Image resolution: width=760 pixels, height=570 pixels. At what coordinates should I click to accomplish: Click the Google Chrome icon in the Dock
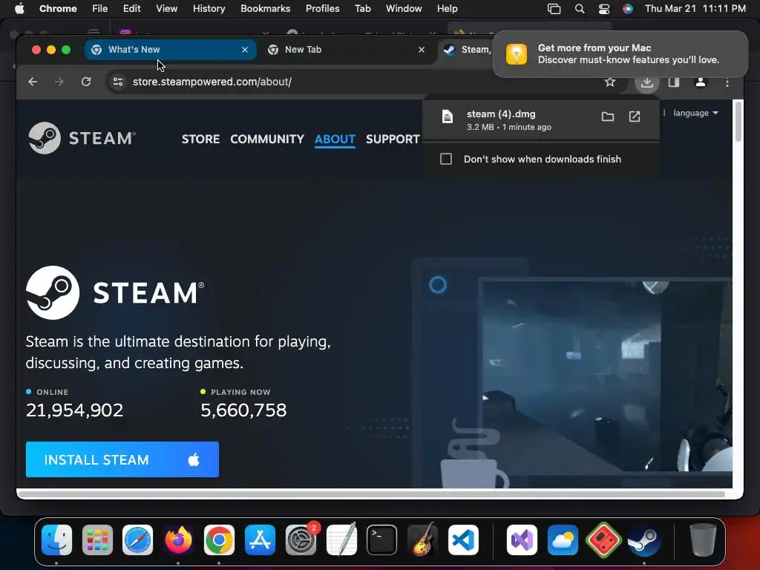pos(219,540)
